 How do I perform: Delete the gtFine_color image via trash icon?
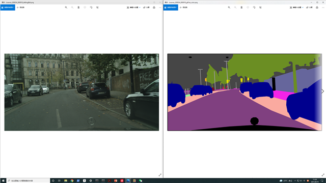[241, 7]
